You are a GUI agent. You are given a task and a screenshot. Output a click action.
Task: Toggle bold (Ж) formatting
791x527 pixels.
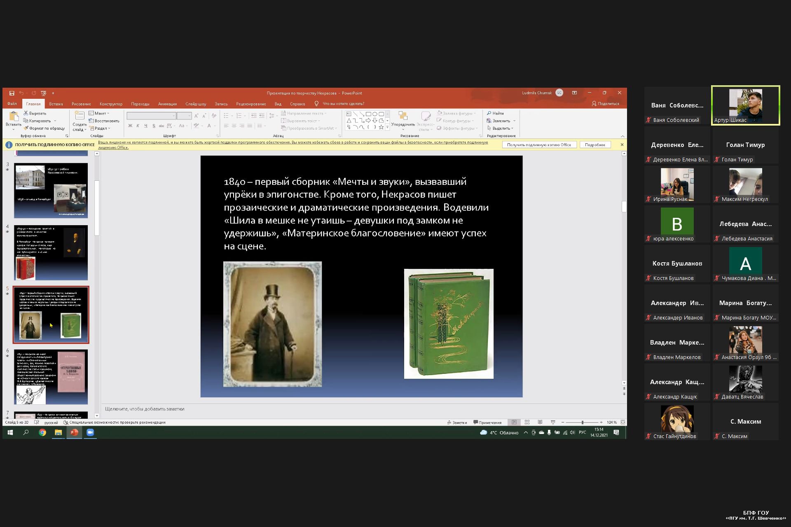click(130, 126)
